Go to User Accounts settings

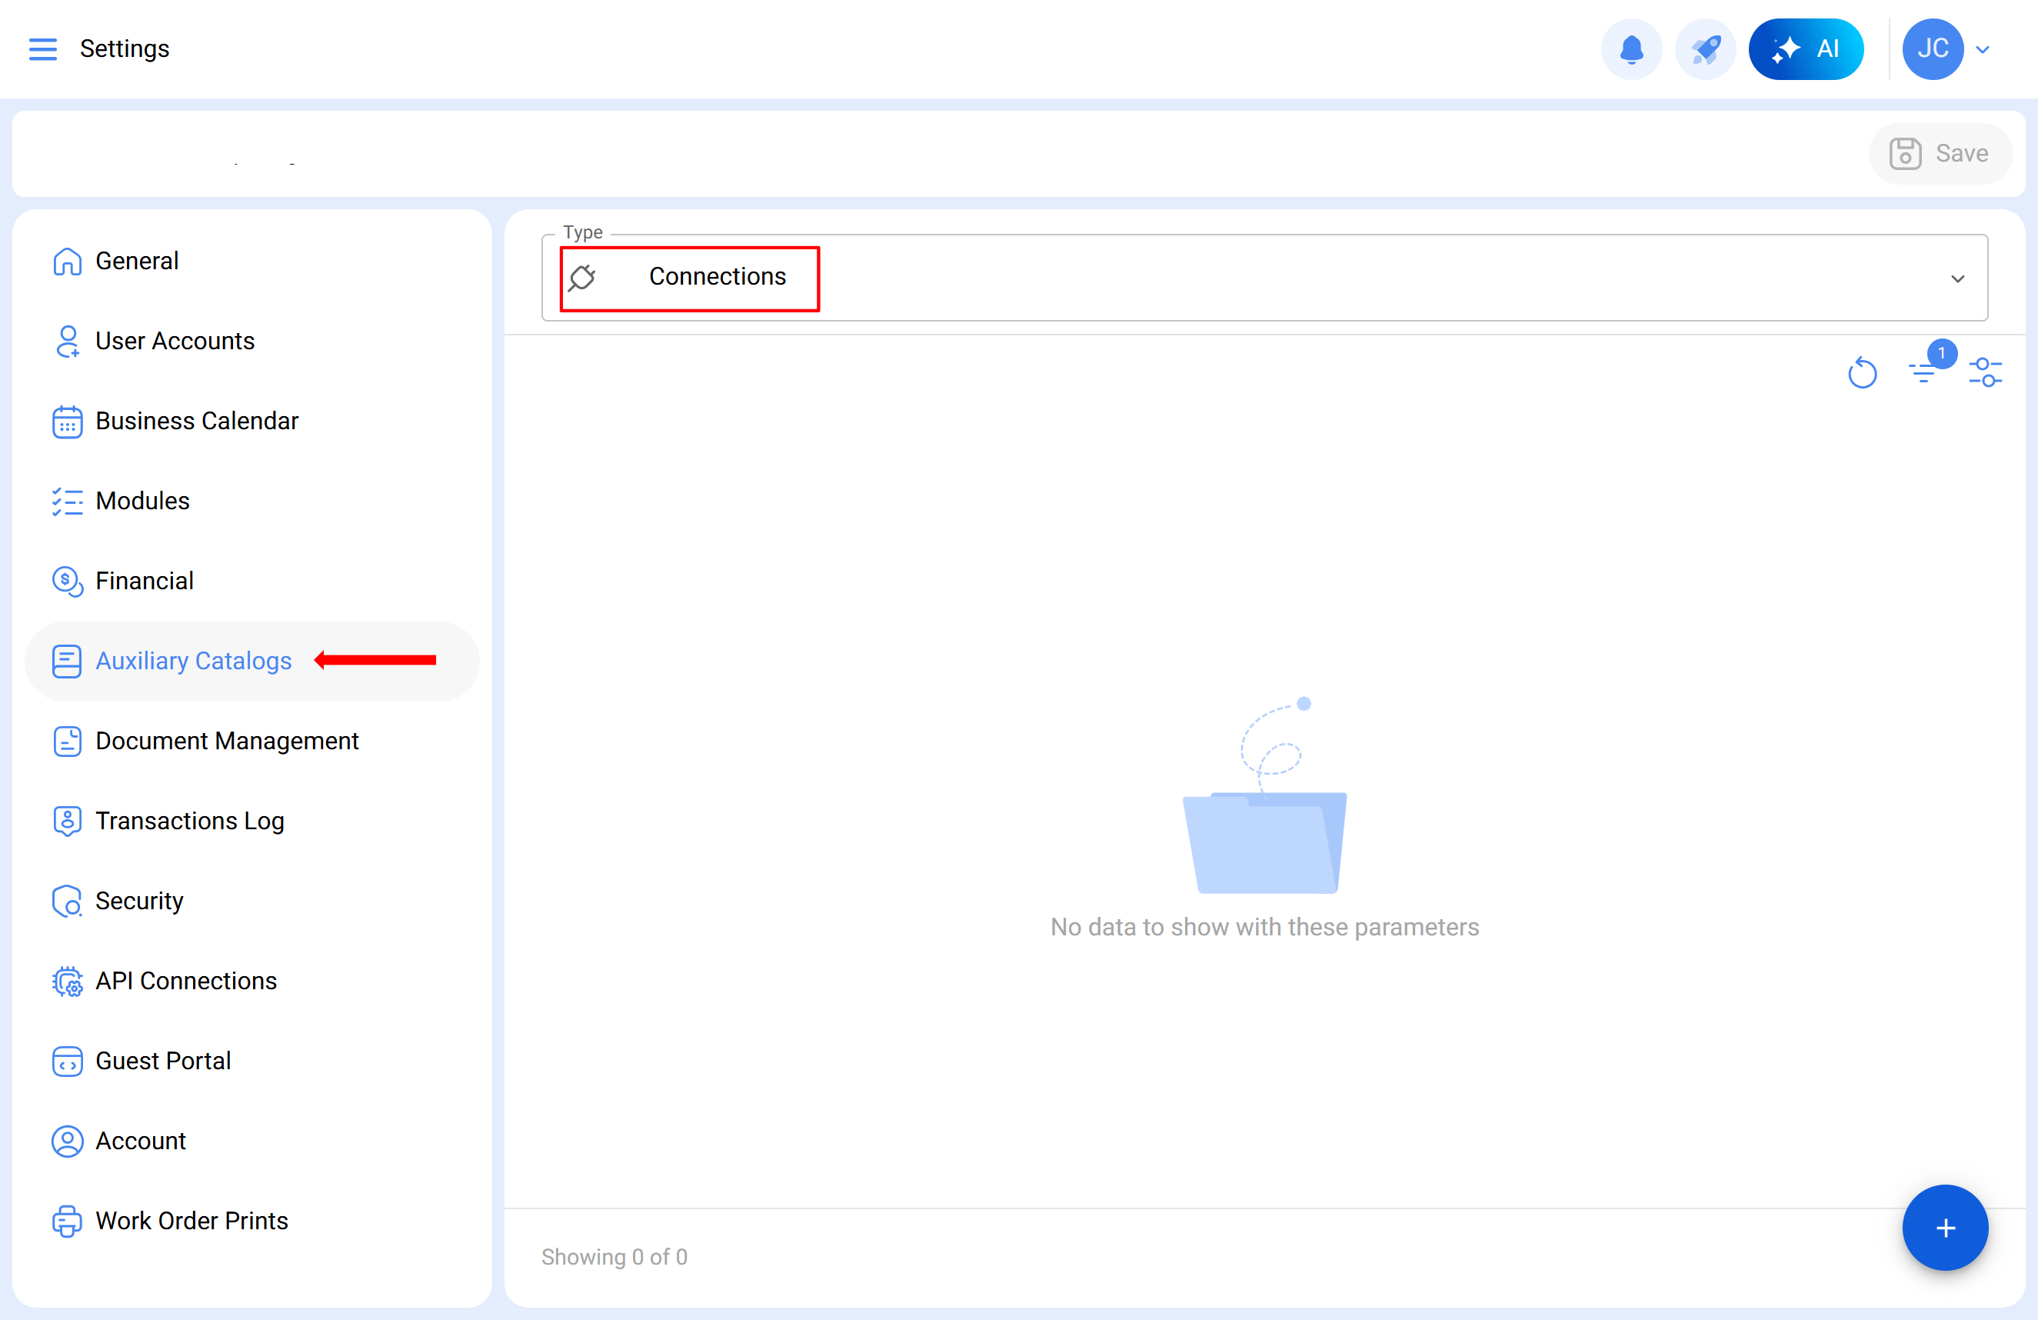click(175, 341)
